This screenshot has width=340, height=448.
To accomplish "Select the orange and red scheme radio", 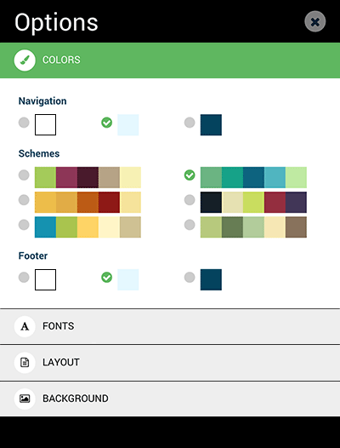I will 24,199.
